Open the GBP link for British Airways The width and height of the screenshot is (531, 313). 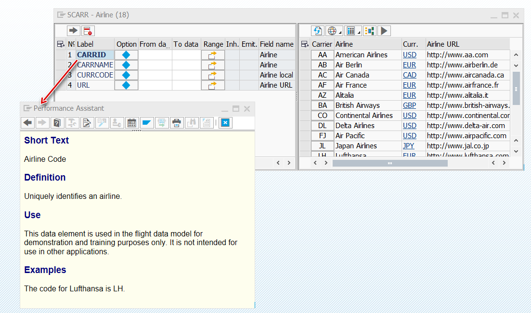tap(409, 105)
